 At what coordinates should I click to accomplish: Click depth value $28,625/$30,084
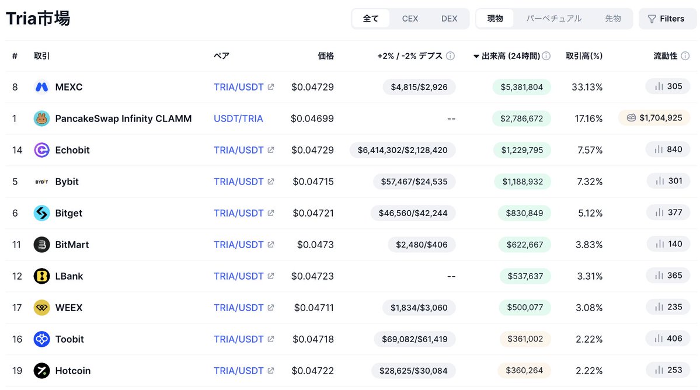413,371
